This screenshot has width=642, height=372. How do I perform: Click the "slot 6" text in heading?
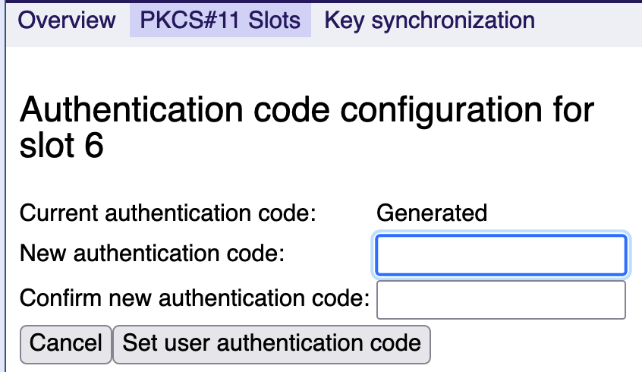pos(61,147)
